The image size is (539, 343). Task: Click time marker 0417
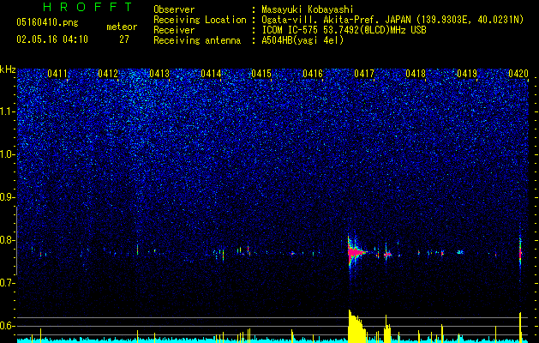click(364, 74)
